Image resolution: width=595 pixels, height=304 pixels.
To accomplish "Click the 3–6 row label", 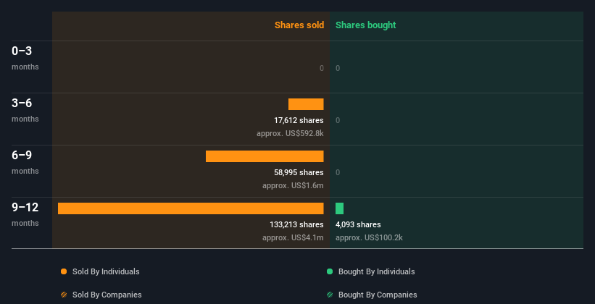I will click(22, 103).
